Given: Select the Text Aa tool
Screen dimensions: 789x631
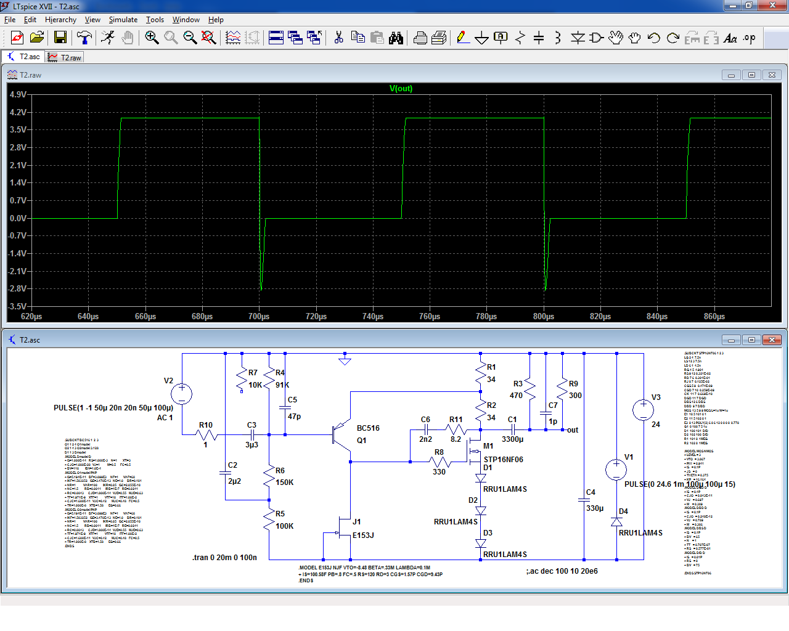Looking at the screenshot, I should [730, 38].
